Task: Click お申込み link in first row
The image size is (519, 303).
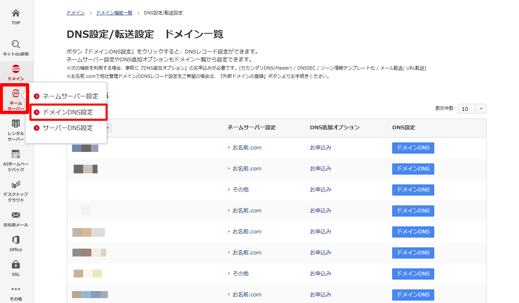Action: click(320, 148)
